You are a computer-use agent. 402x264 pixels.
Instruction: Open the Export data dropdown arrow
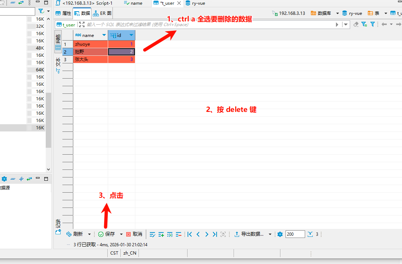pyautogui.click(x=270, y=234)
